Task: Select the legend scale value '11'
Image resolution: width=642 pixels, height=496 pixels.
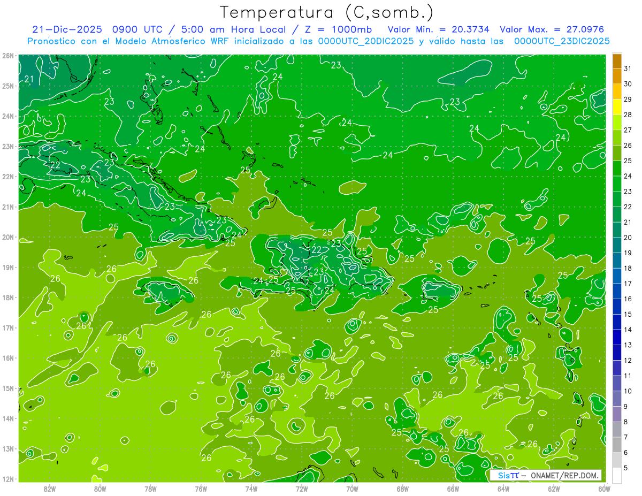Action: point(628,376)
